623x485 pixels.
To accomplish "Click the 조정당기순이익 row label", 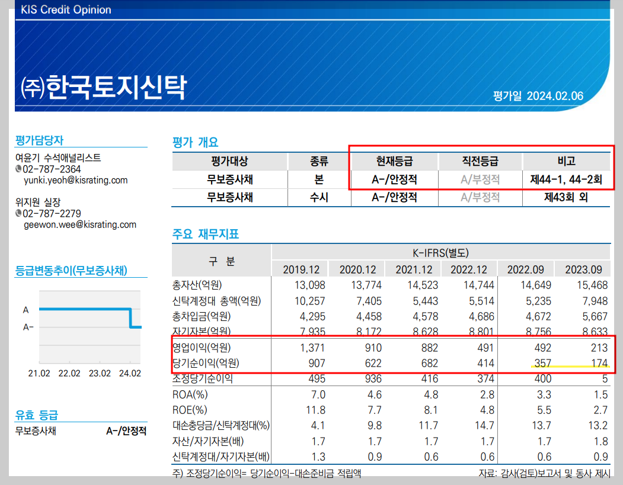I will coord(203,378).
